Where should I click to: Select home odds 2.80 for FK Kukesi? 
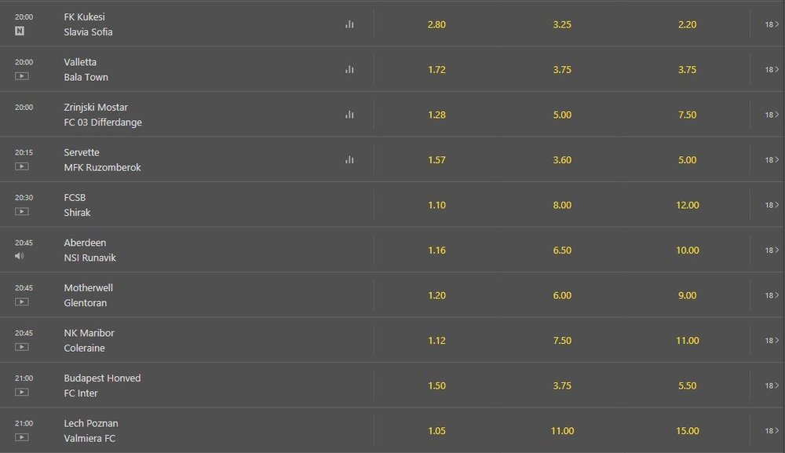[436, 24]
